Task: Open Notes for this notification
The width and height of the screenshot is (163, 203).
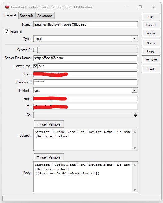Action: pyautogui.click(x=151, y=43)
